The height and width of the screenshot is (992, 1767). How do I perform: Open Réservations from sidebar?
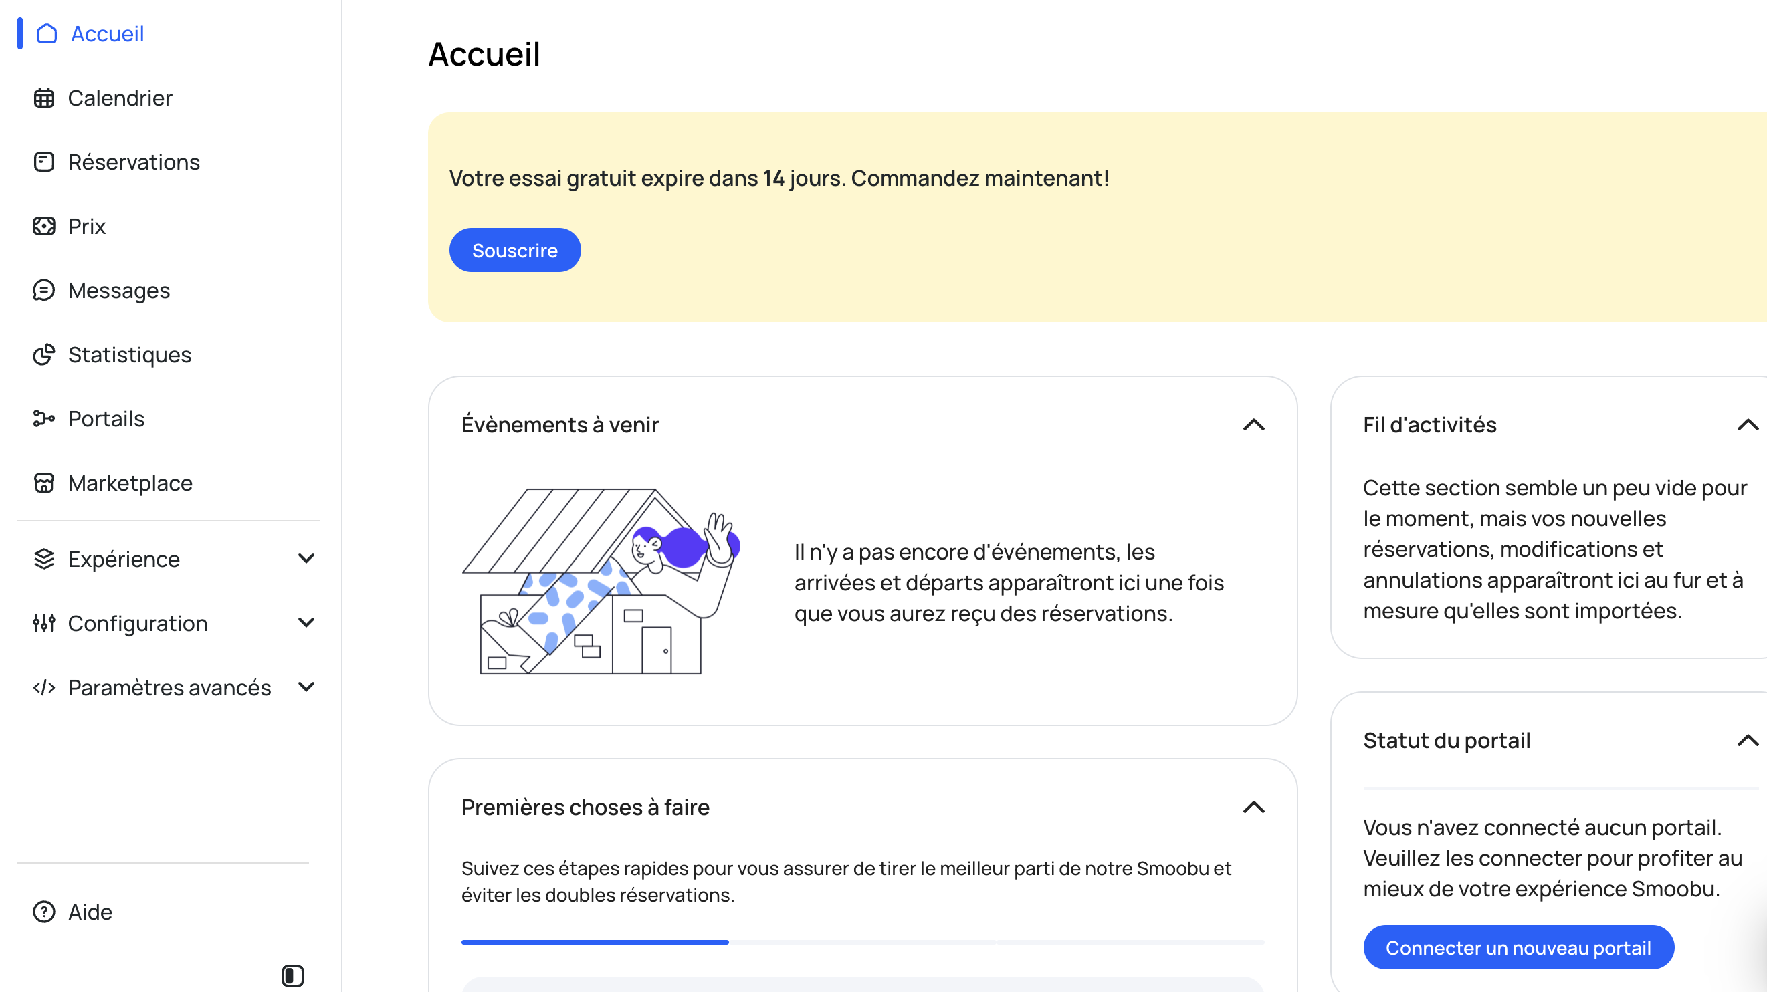pos(134,162)
